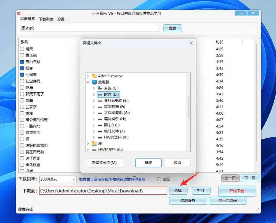This screenshot has height=223, width=276.
Task: Click the 启动服务 button
Action: pos(188,201)
